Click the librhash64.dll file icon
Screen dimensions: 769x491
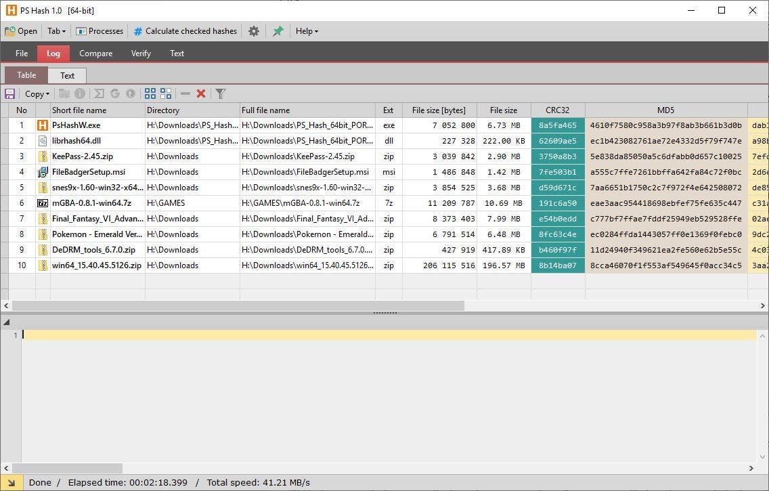coord(43,141)
